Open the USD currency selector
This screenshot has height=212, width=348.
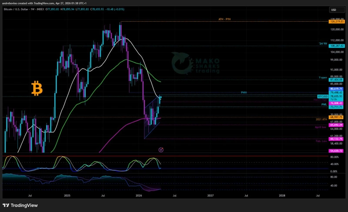[334, 10]
